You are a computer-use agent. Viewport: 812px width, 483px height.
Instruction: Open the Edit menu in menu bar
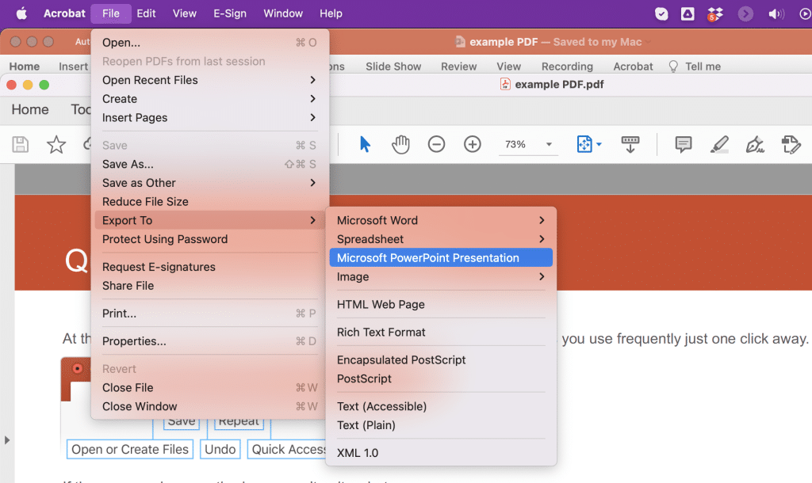tap(146, 13)
